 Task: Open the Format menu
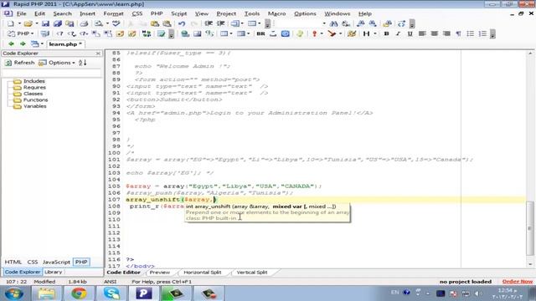(113, 13)
